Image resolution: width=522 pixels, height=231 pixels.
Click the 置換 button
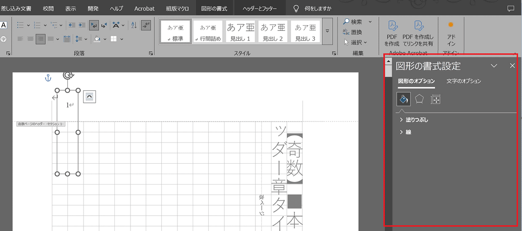click(x=353, y=32)
